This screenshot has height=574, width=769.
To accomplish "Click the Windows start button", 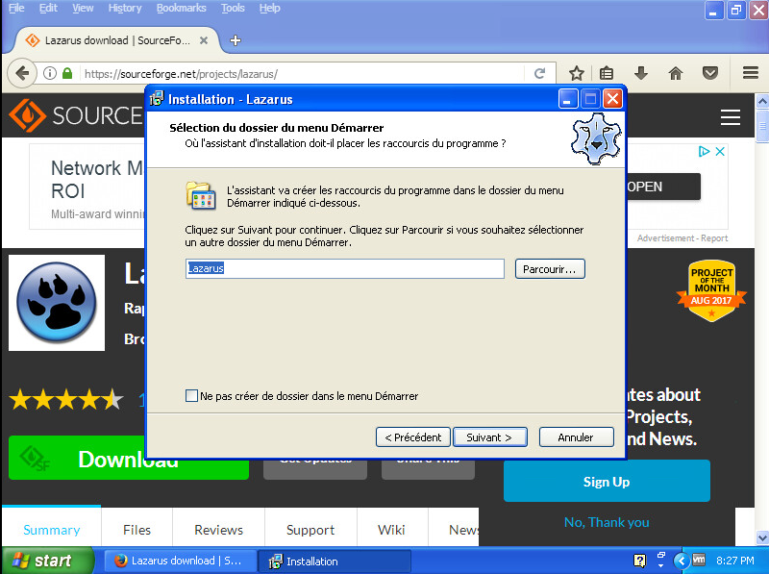I will (47, 561).
